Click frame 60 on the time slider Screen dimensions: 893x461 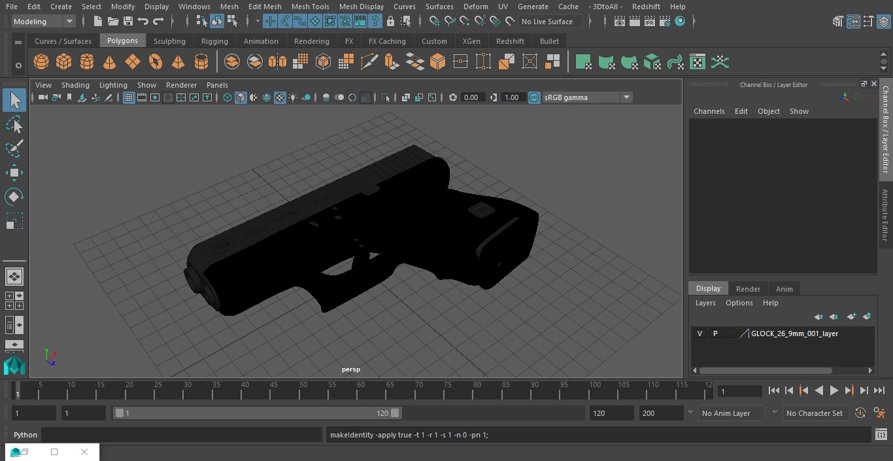coord(361,390)
